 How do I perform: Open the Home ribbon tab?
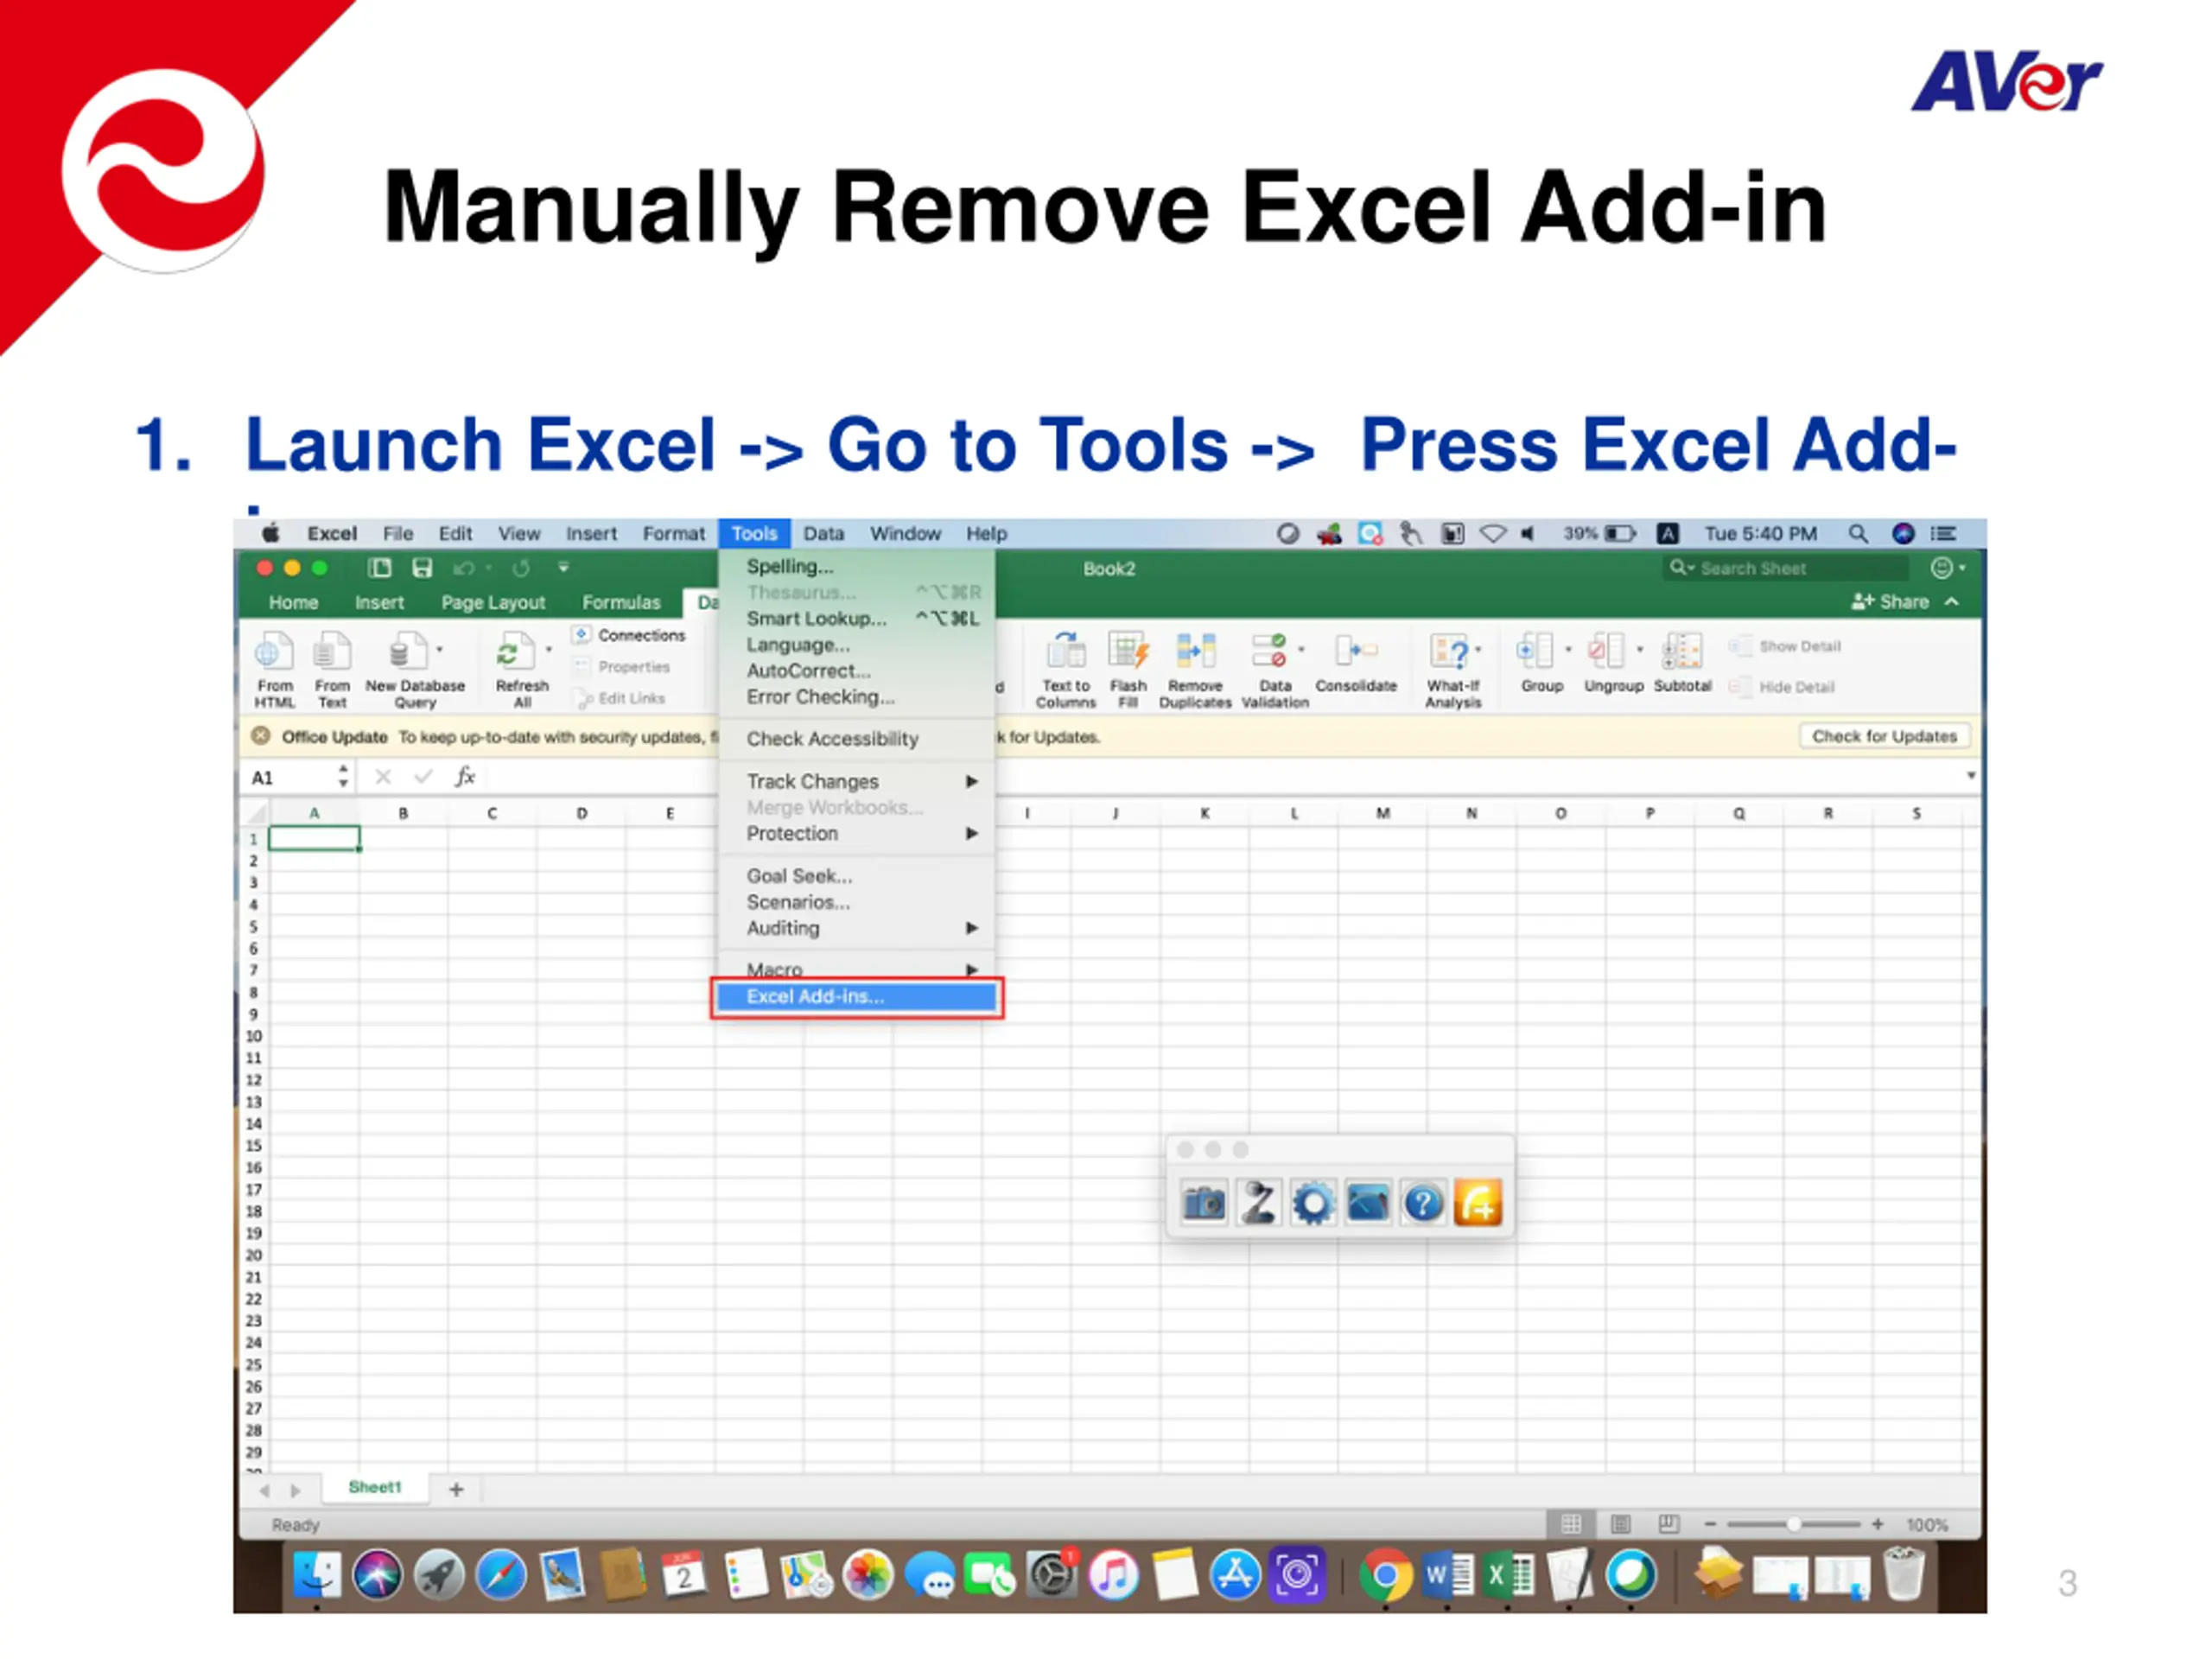[293, 603]
